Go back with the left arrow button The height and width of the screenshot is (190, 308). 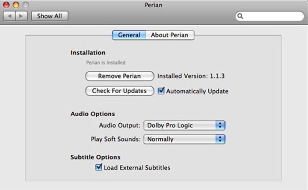point(9,16)
